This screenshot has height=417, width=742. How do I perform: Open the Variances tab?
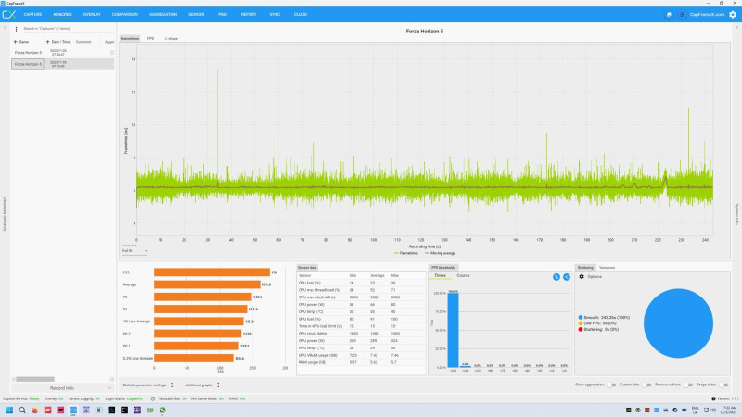[x=608, y=268]
